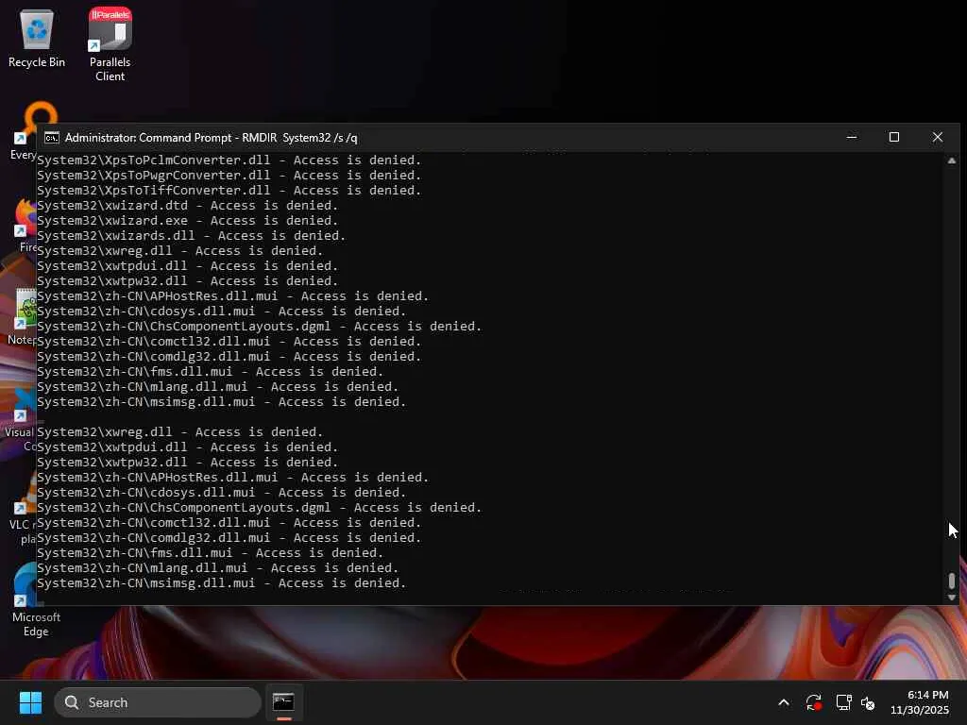
Task: Launch the Parallels Client shortcut
Action: 110,44
